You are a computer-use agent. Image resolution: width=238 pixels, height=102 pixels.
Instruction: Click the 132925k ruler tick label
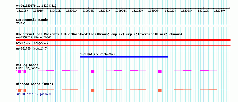pos(137,11)
